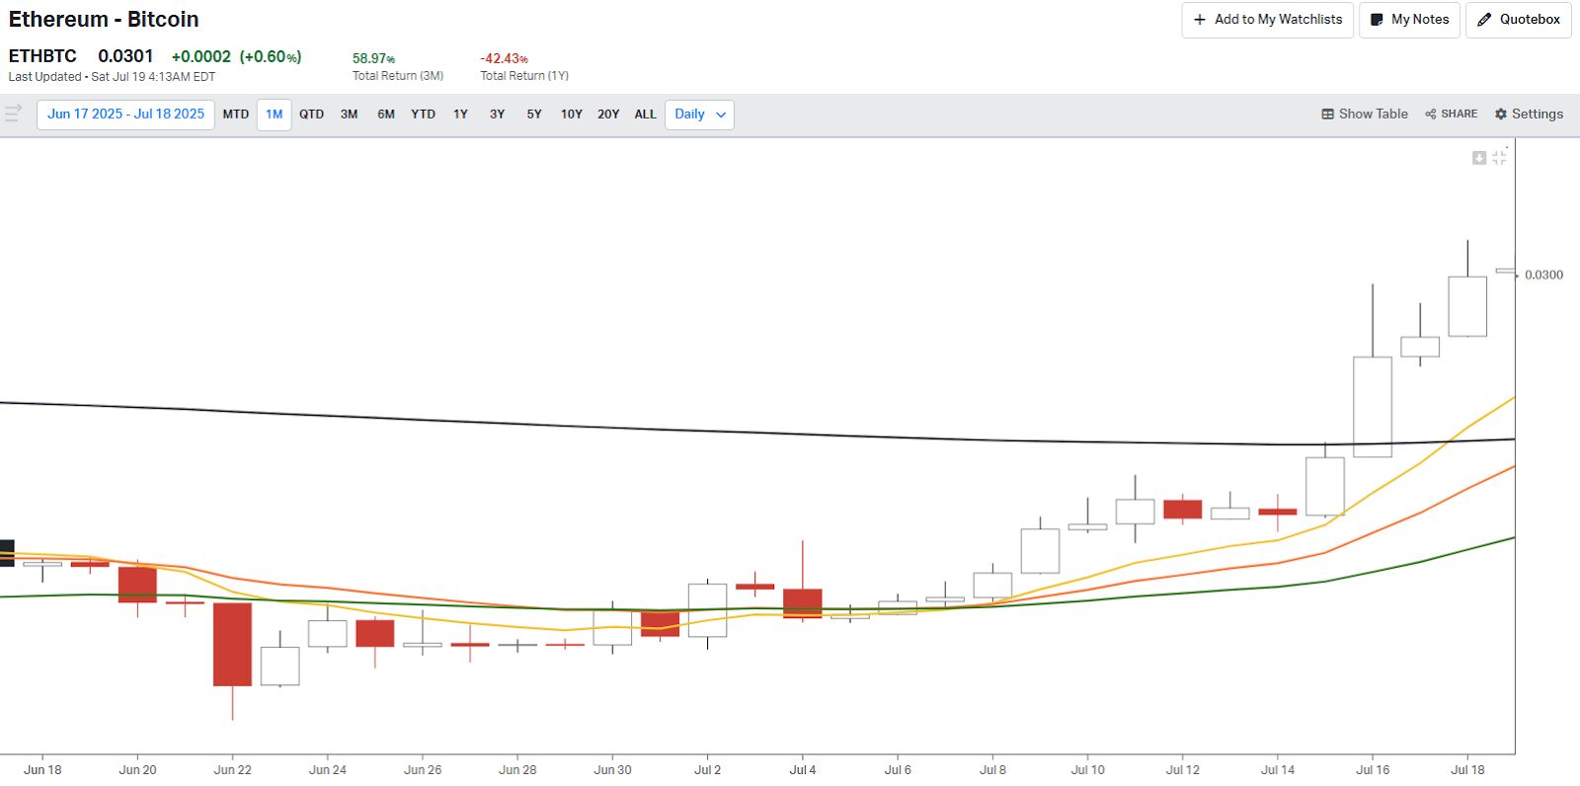
Task: Click the Jul 18 x-axis date label
Action: [x=1467, y=770]
